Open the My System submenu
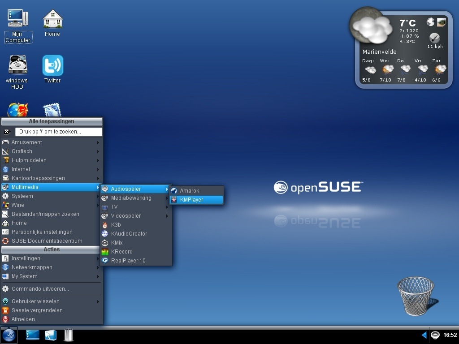The height and width of the screenshot is (344, 459). (52, 276)
